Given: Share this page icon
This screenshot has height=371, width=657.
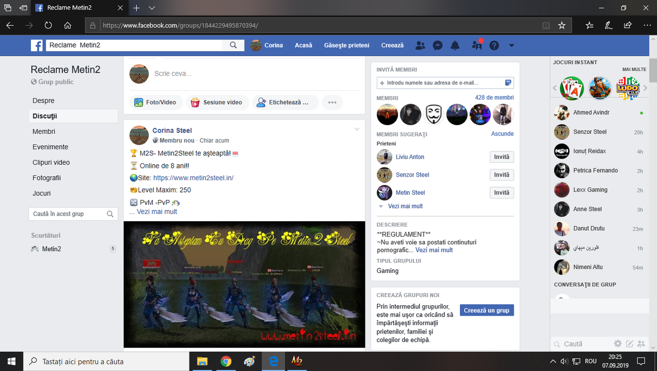Looking at the screenshot, I should [x=627, y=25].
